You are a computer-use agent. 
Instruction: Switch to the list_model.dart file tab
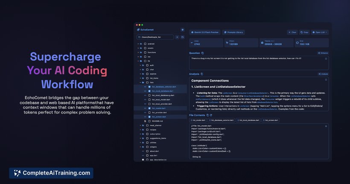tap(198, 120)
